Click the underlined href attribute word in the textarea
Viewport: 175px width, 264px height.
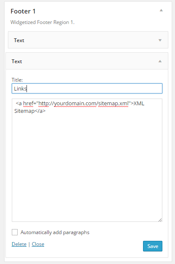click(x=28, y=104)
